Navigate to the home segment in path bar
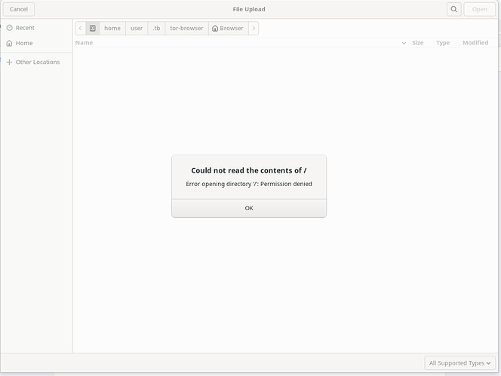501x376 pixels. click(x=112, y=28)
